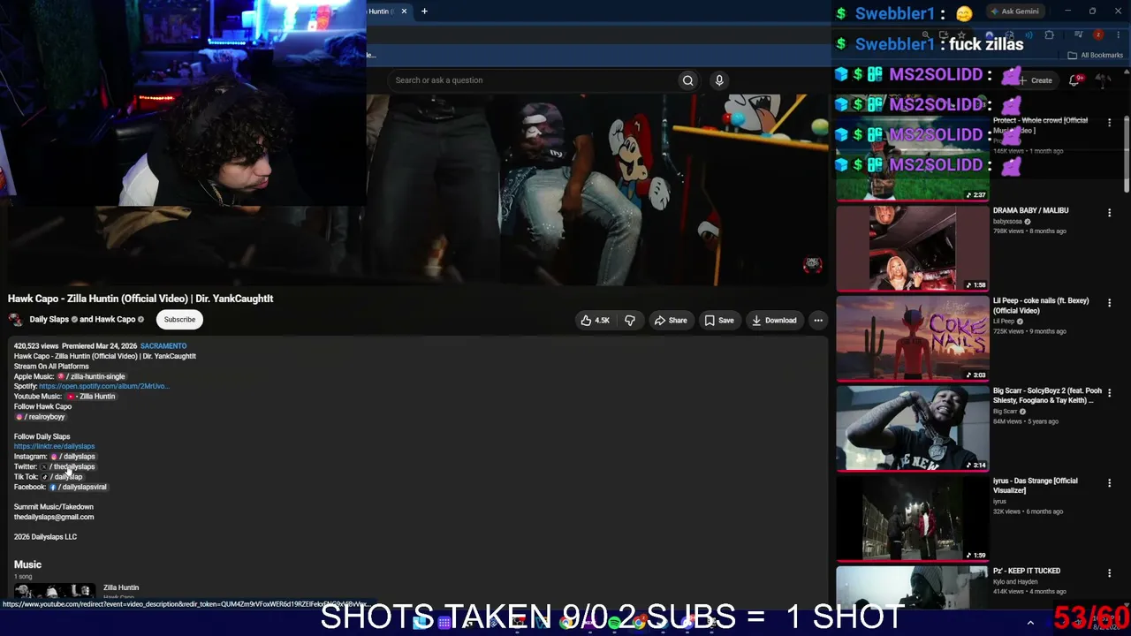Open the Instagram realroyboyy link
This screenshot has height=636, width=1131.
40,417
